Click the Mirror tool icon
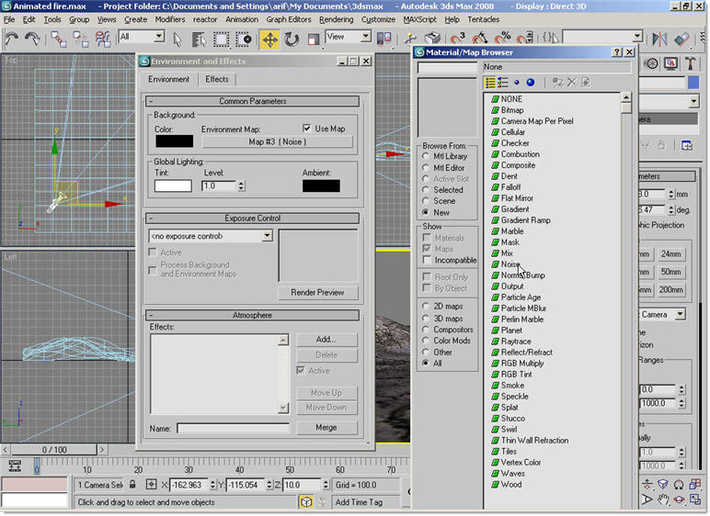The image size is (710, 516). pyautogui.click(x=658, y=39)
